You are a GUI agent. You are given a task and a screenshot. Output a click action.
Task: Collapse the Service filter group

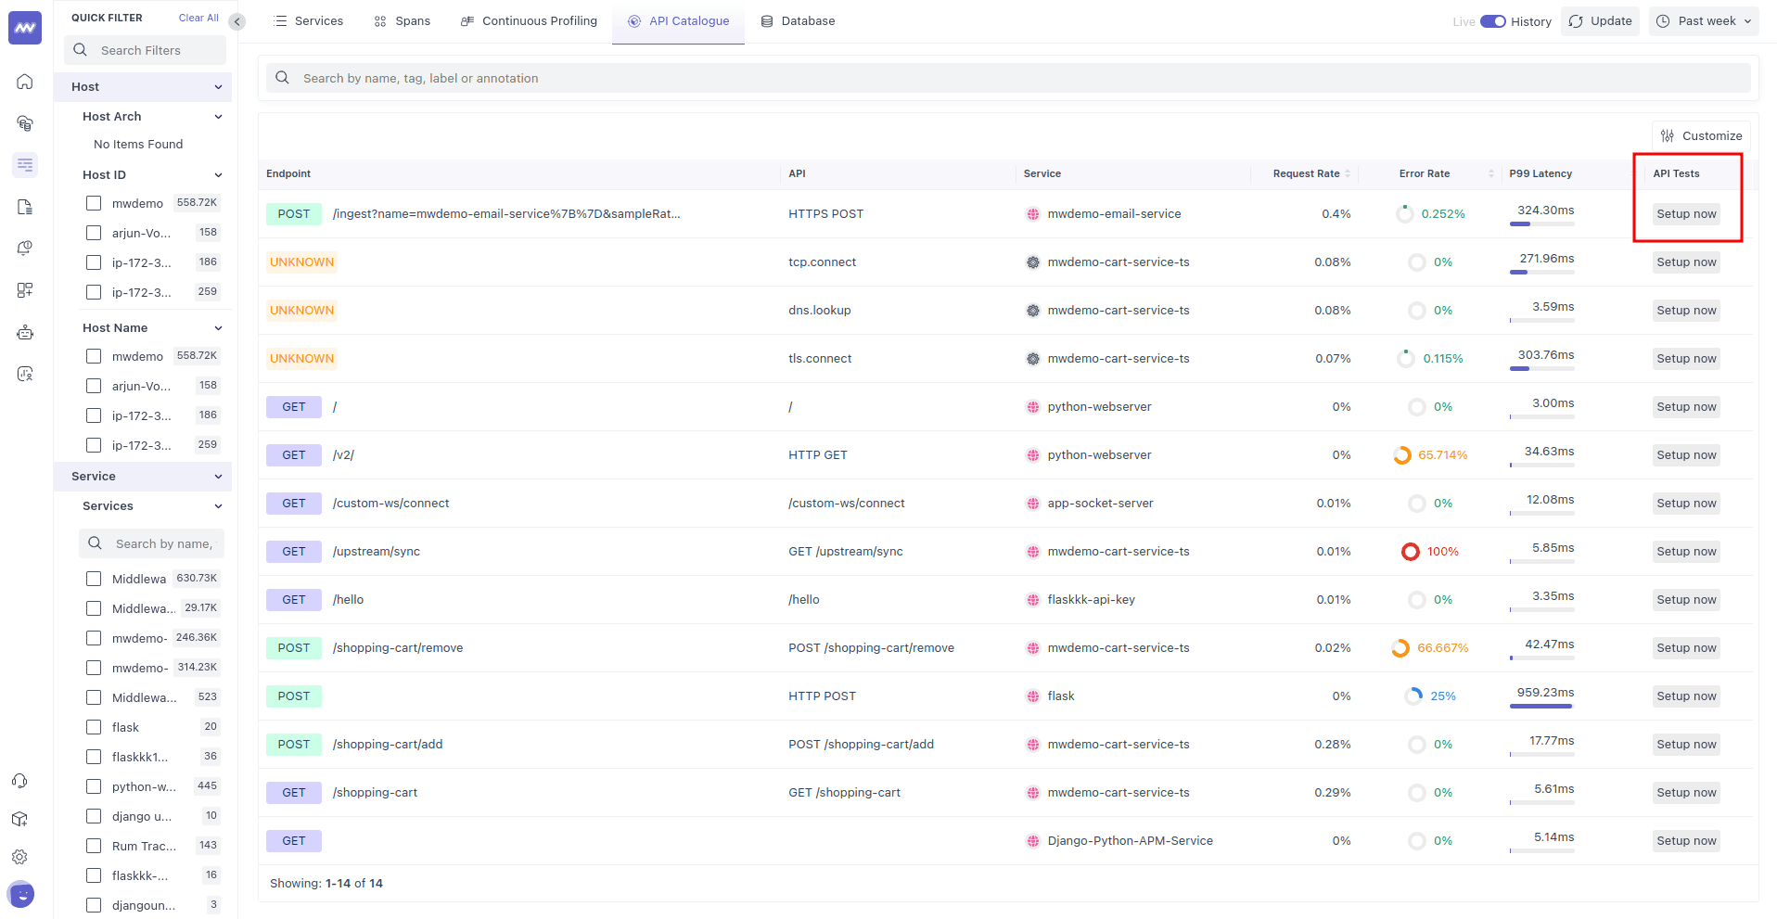[218, 477]
